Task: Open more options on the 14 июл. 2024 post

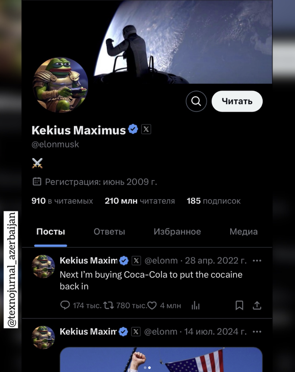Action: coord(257,332)
